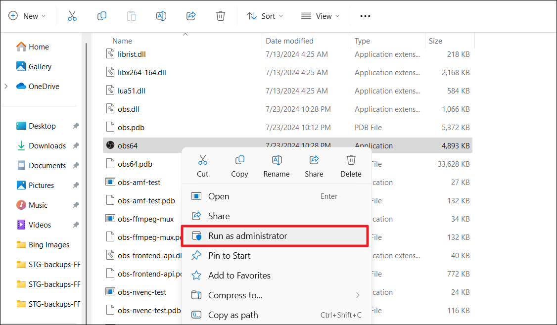Click the Copy icon in top toolbar

[x=102, y=16]
